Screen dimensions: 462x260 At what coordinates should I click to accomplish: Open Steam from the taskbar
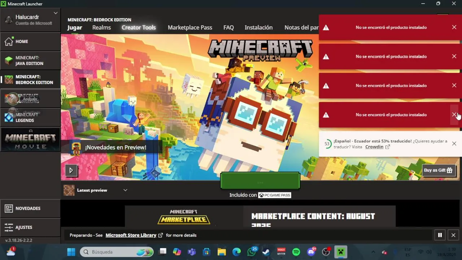266,252
